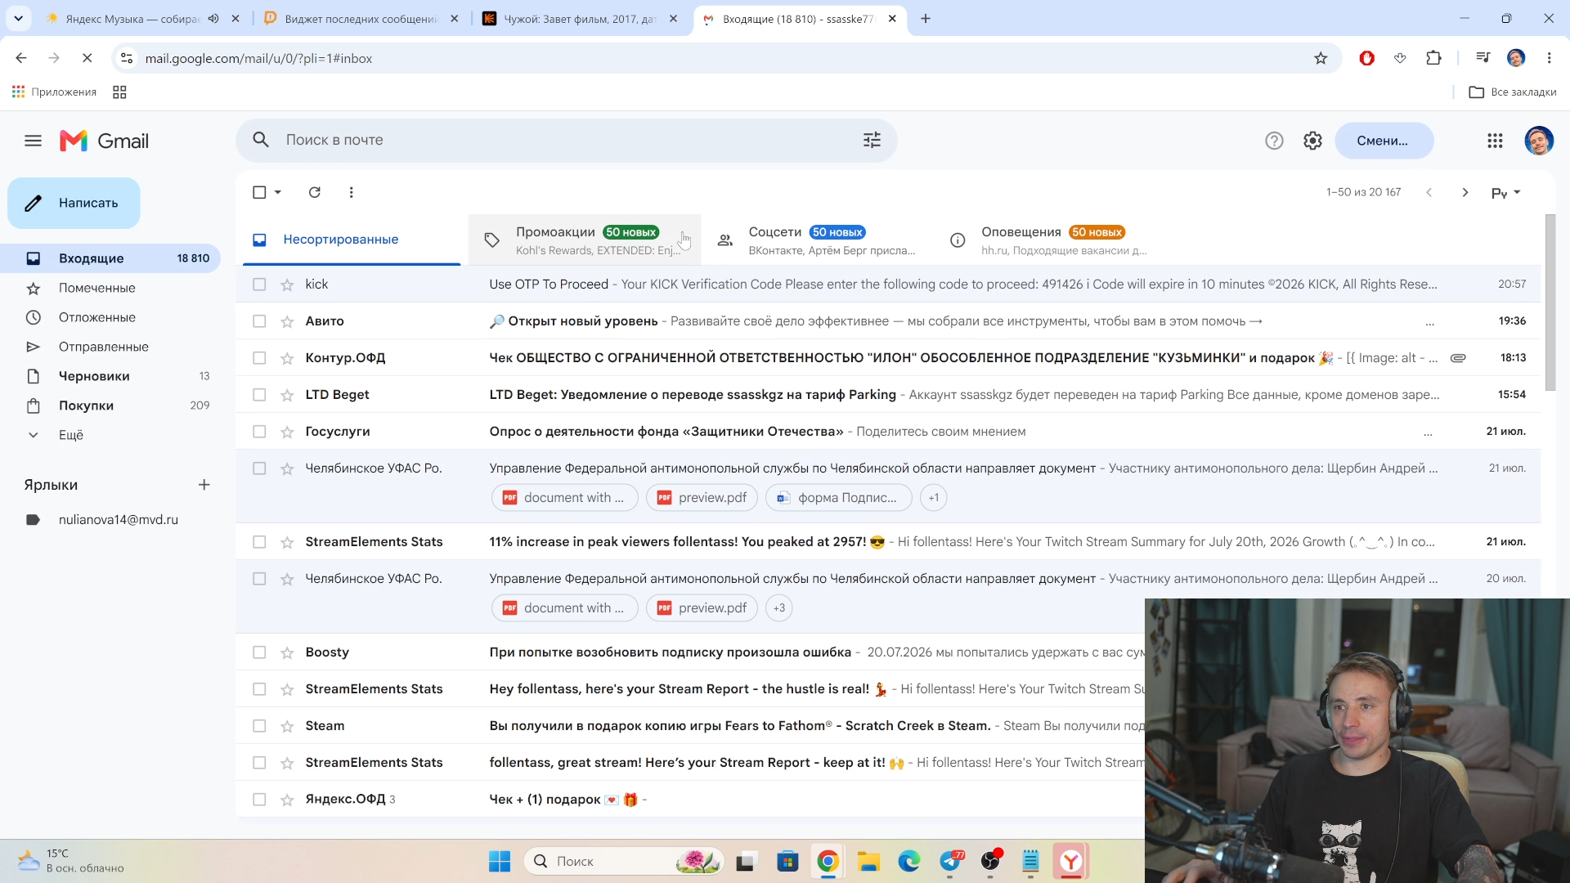Switch to Чужой: Завет browser tab

[x=581, y=19]
